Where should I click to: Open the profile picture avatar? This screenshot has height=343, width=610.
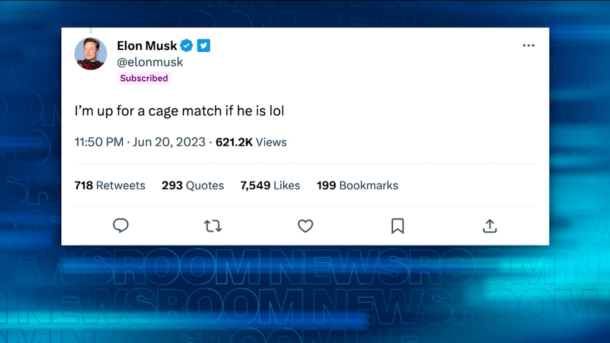point(91,54)
